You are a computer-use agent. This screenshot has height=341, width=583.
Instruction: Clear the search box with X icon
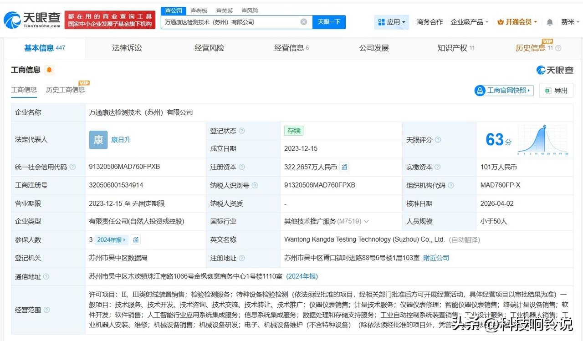tap(304, 22)
